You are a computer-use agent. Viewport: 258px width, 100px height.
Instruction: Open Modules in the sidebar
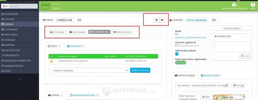19,40
